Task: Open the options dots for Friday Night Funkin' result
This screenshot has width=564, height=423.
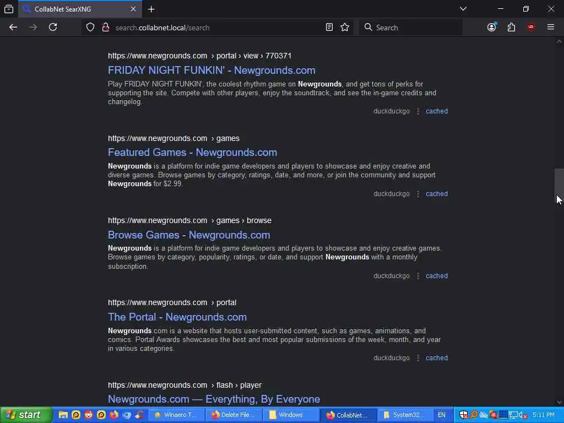Action: pyautogui.click(x=418, y=111)
